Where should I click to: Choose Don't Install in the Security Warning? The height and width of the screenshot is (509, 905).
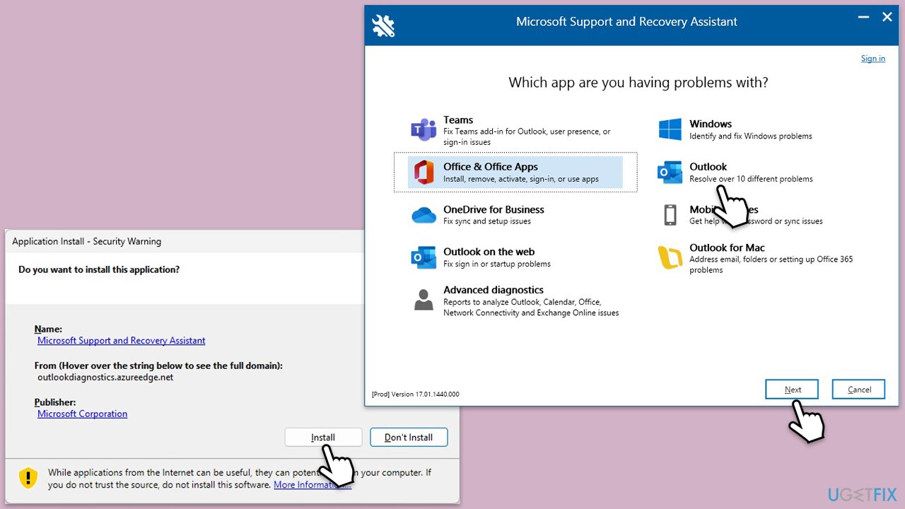pos(409,437)
